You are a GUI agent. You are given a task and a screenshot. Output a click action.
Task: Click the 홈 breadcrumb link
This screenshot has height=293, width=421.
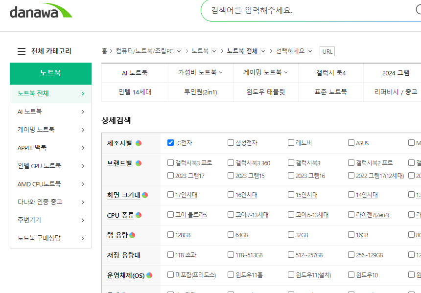click(104, 51)
